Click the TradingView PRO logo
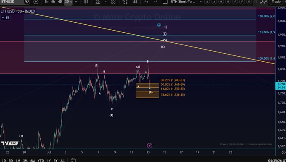286x162 pixels. point(10,144)
